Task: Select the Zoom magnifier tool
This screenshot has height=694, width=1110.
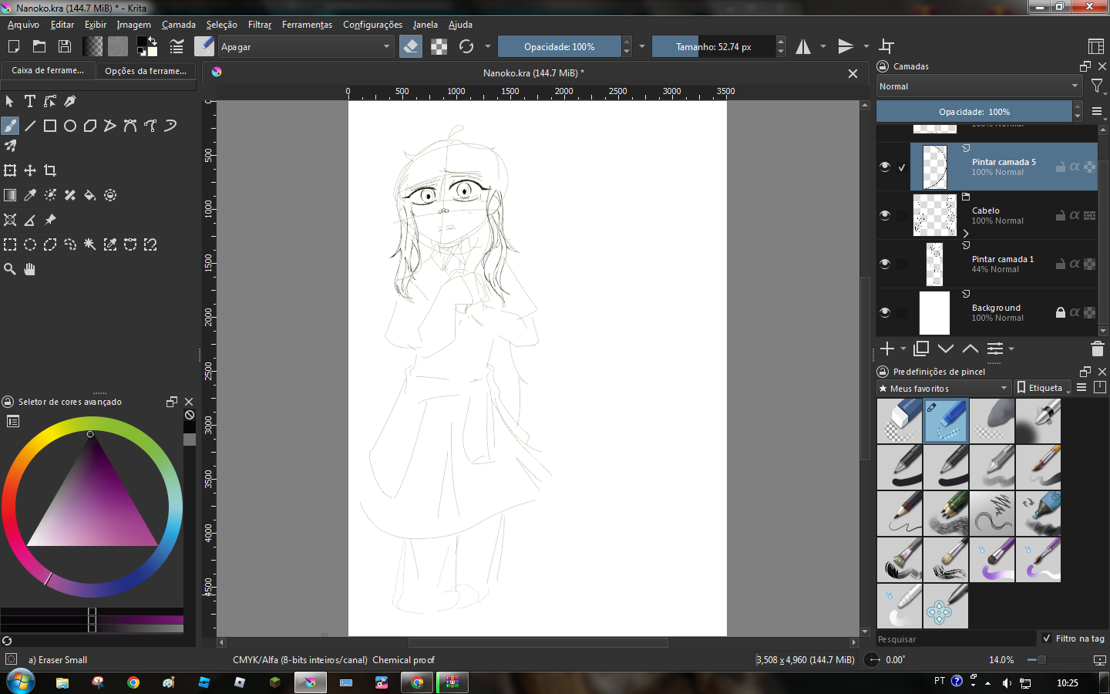Action: (x=10, y=269)
